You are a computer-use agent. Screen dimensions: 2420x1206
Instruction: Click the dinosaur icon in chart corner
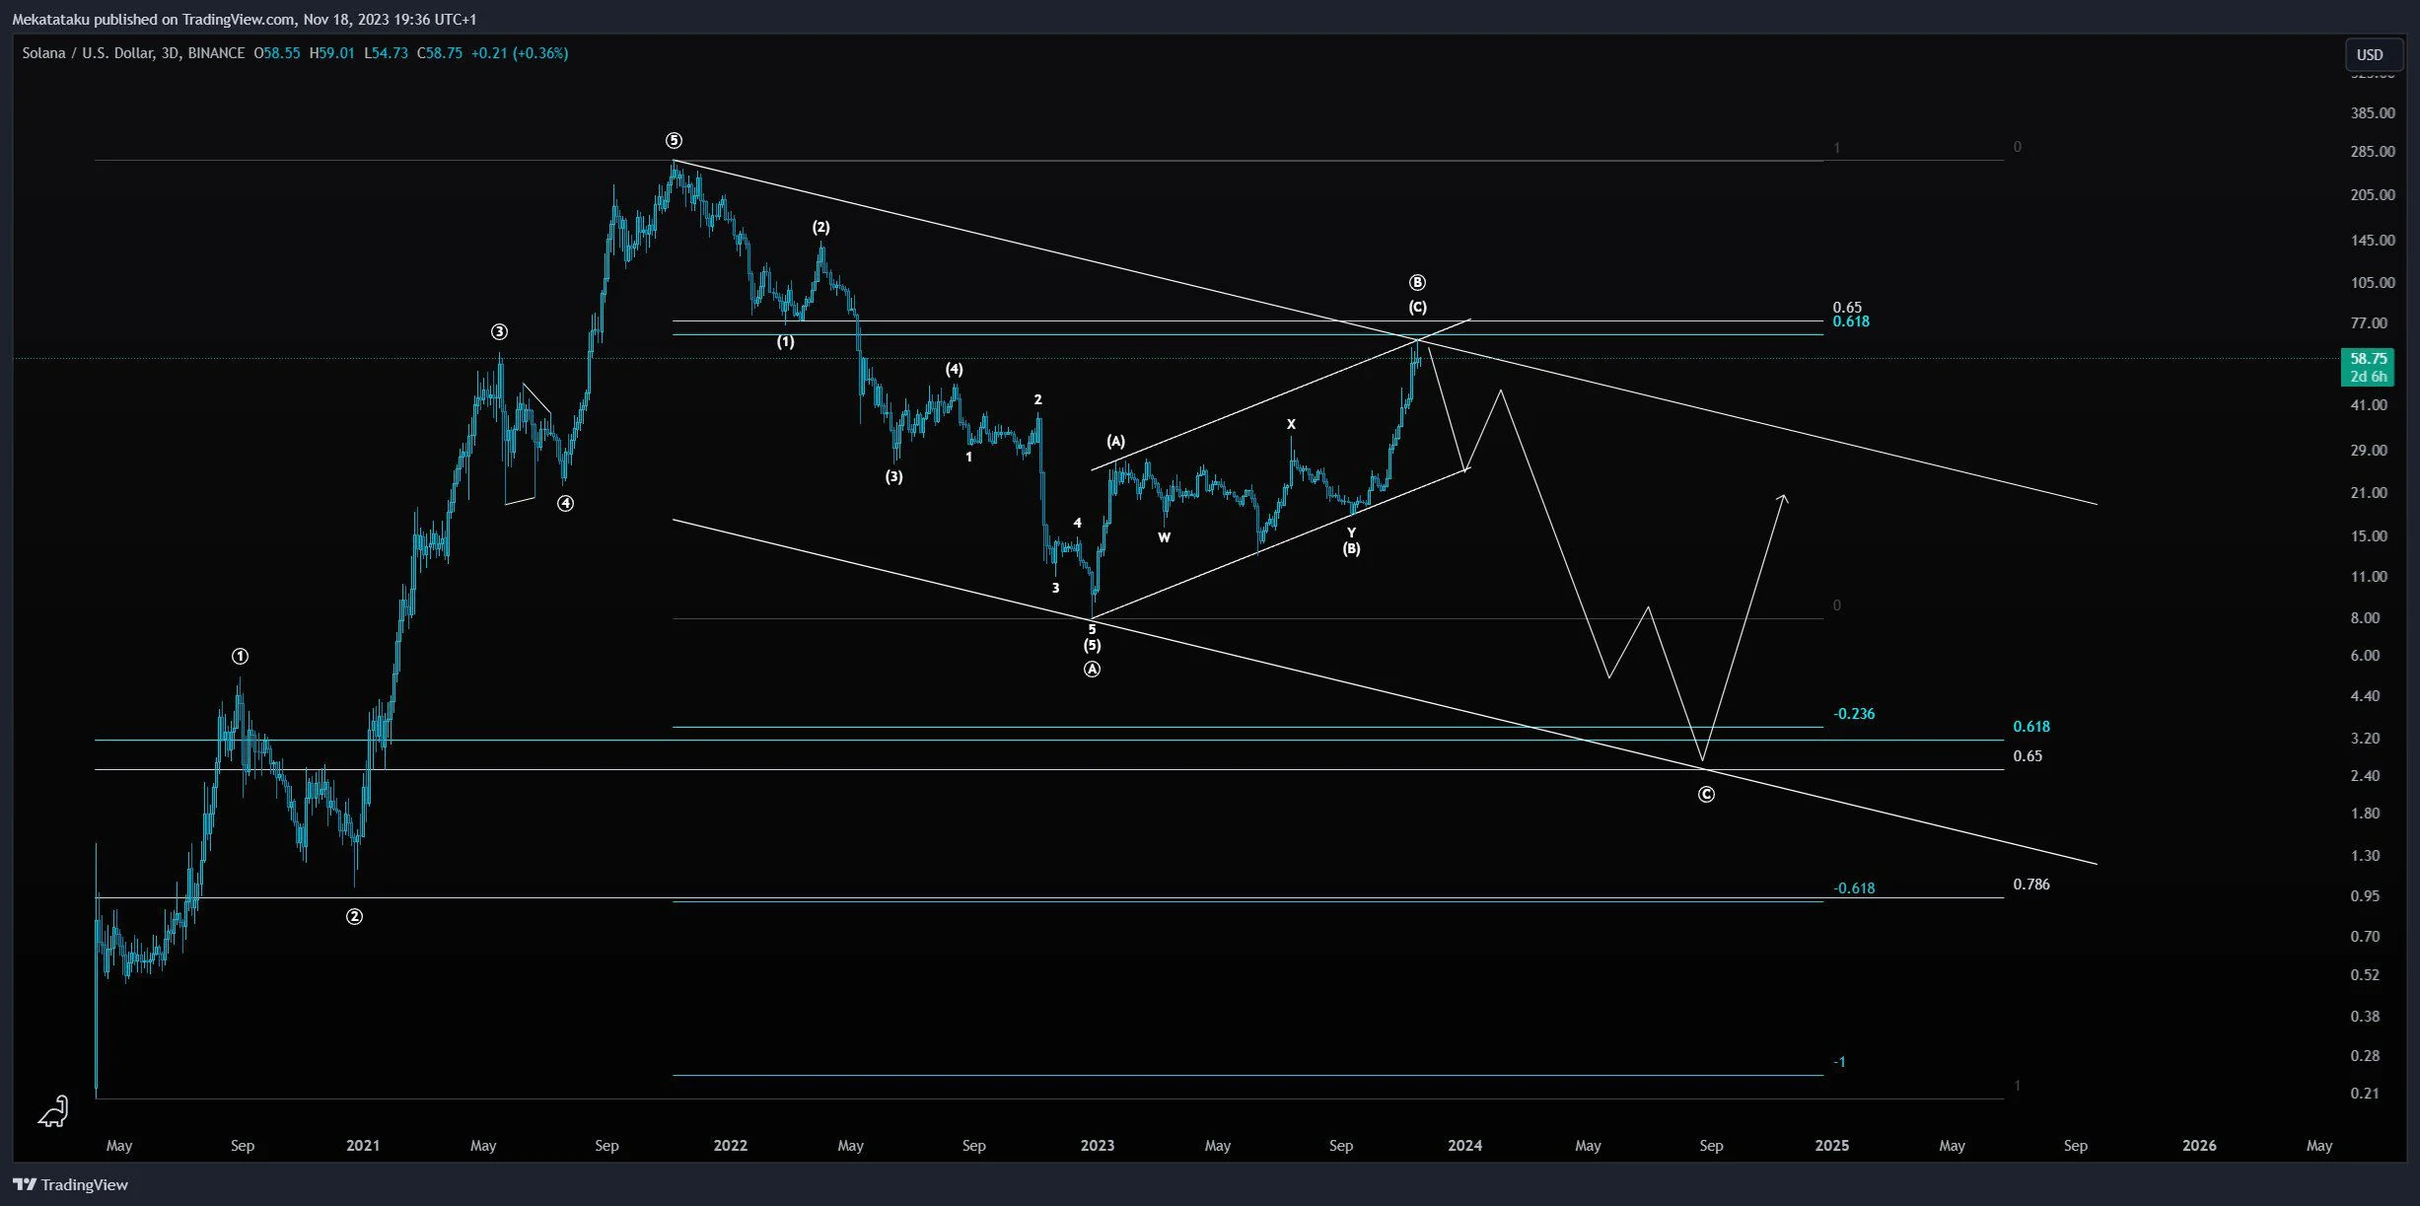(x=53, y=1112)
